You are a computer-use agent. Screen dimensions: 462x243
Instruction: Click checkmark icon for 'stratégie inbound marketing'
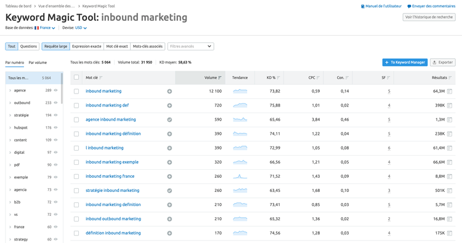coord(169,191)
